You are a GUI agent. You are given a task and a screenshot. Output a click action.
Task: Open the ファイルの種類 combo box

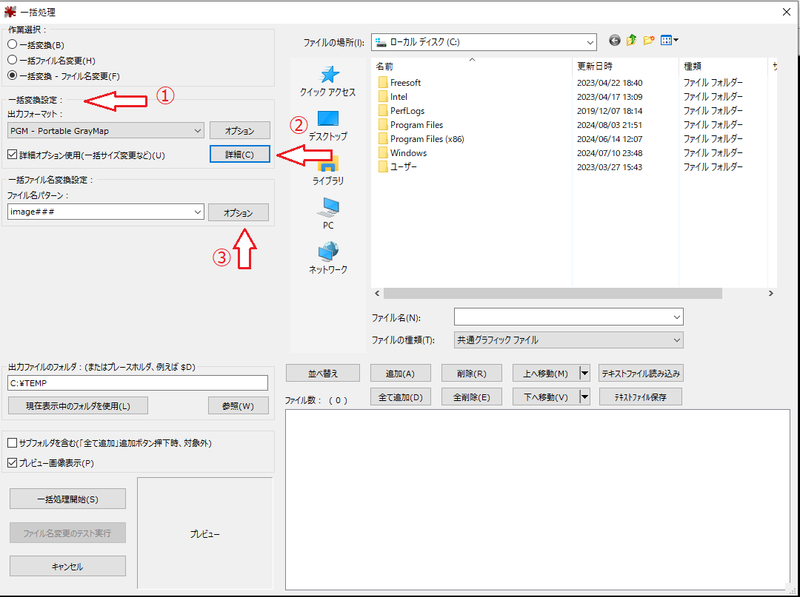tap(568, 340)
